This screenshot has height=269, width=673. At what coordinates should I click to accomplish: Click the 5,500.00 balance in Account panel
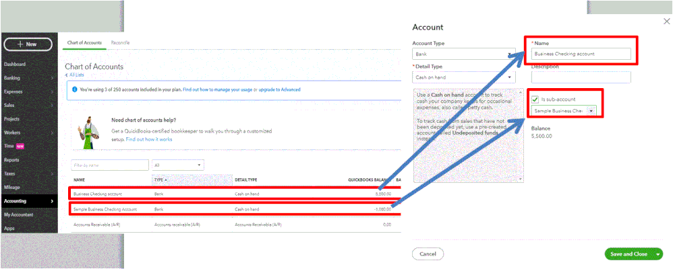542,137
